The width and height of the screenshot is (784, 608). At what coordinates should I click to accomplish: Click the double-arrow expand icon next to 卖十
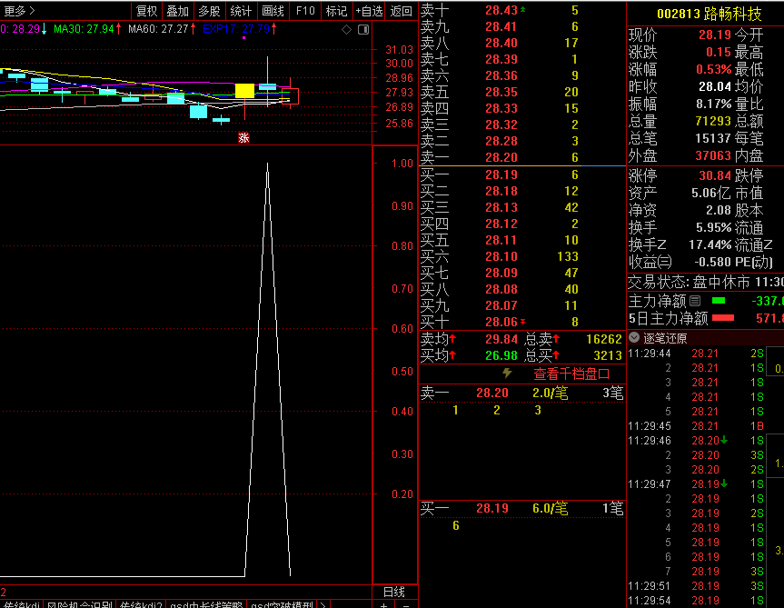click(522, 10)
